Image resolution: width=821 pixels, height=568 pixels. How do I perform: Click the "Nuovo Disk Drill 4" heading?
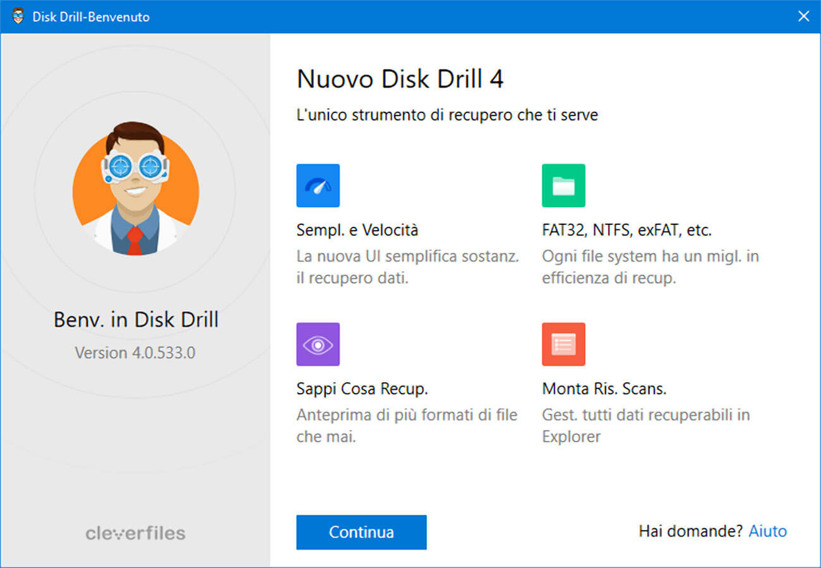click(x=400, y=80)
